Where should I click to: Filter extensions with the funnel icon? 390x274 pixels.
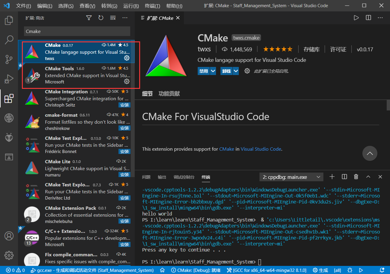tap(89, 18)
